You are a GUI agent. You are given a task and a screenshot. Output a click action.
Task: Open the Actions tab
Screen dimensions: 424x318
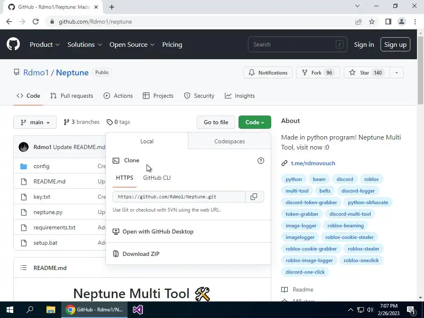pos(118,96)
